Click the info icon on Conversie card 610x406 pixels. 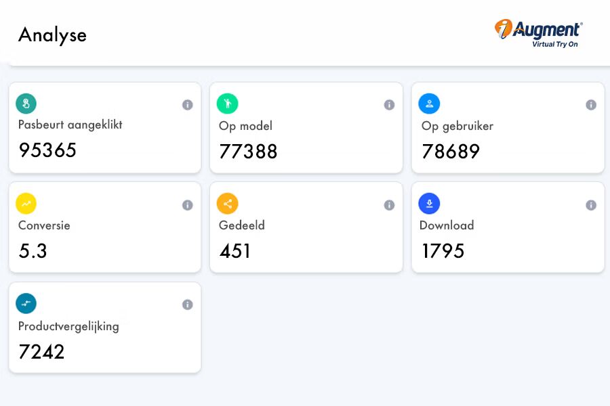pos(188,204)
